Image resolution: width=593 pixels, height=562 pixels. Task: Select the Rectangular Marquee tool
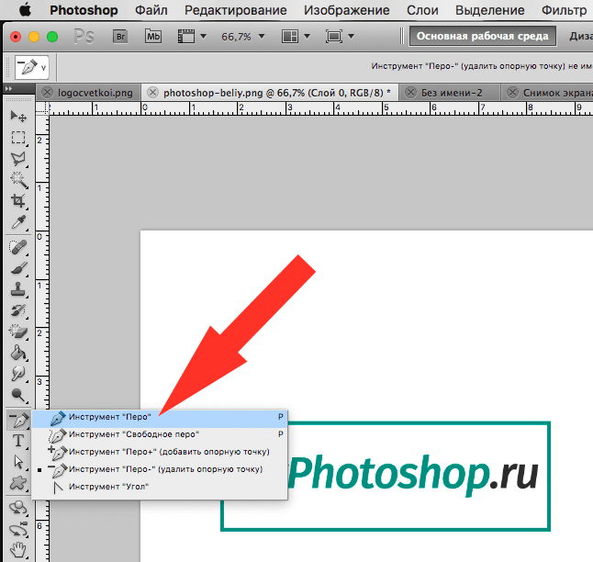click(x=17, y=138)
